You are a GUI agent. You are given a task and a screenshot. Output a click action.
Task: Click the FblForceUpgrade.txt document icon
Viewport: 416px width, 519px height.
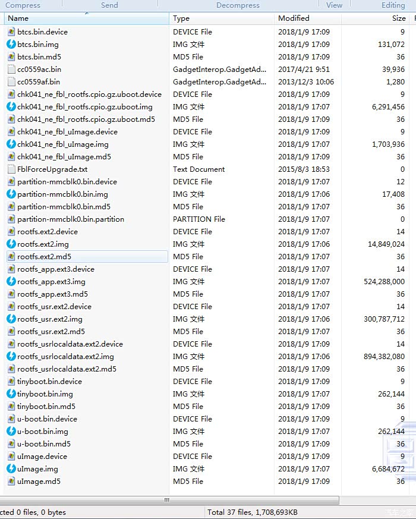pos(11,169)
